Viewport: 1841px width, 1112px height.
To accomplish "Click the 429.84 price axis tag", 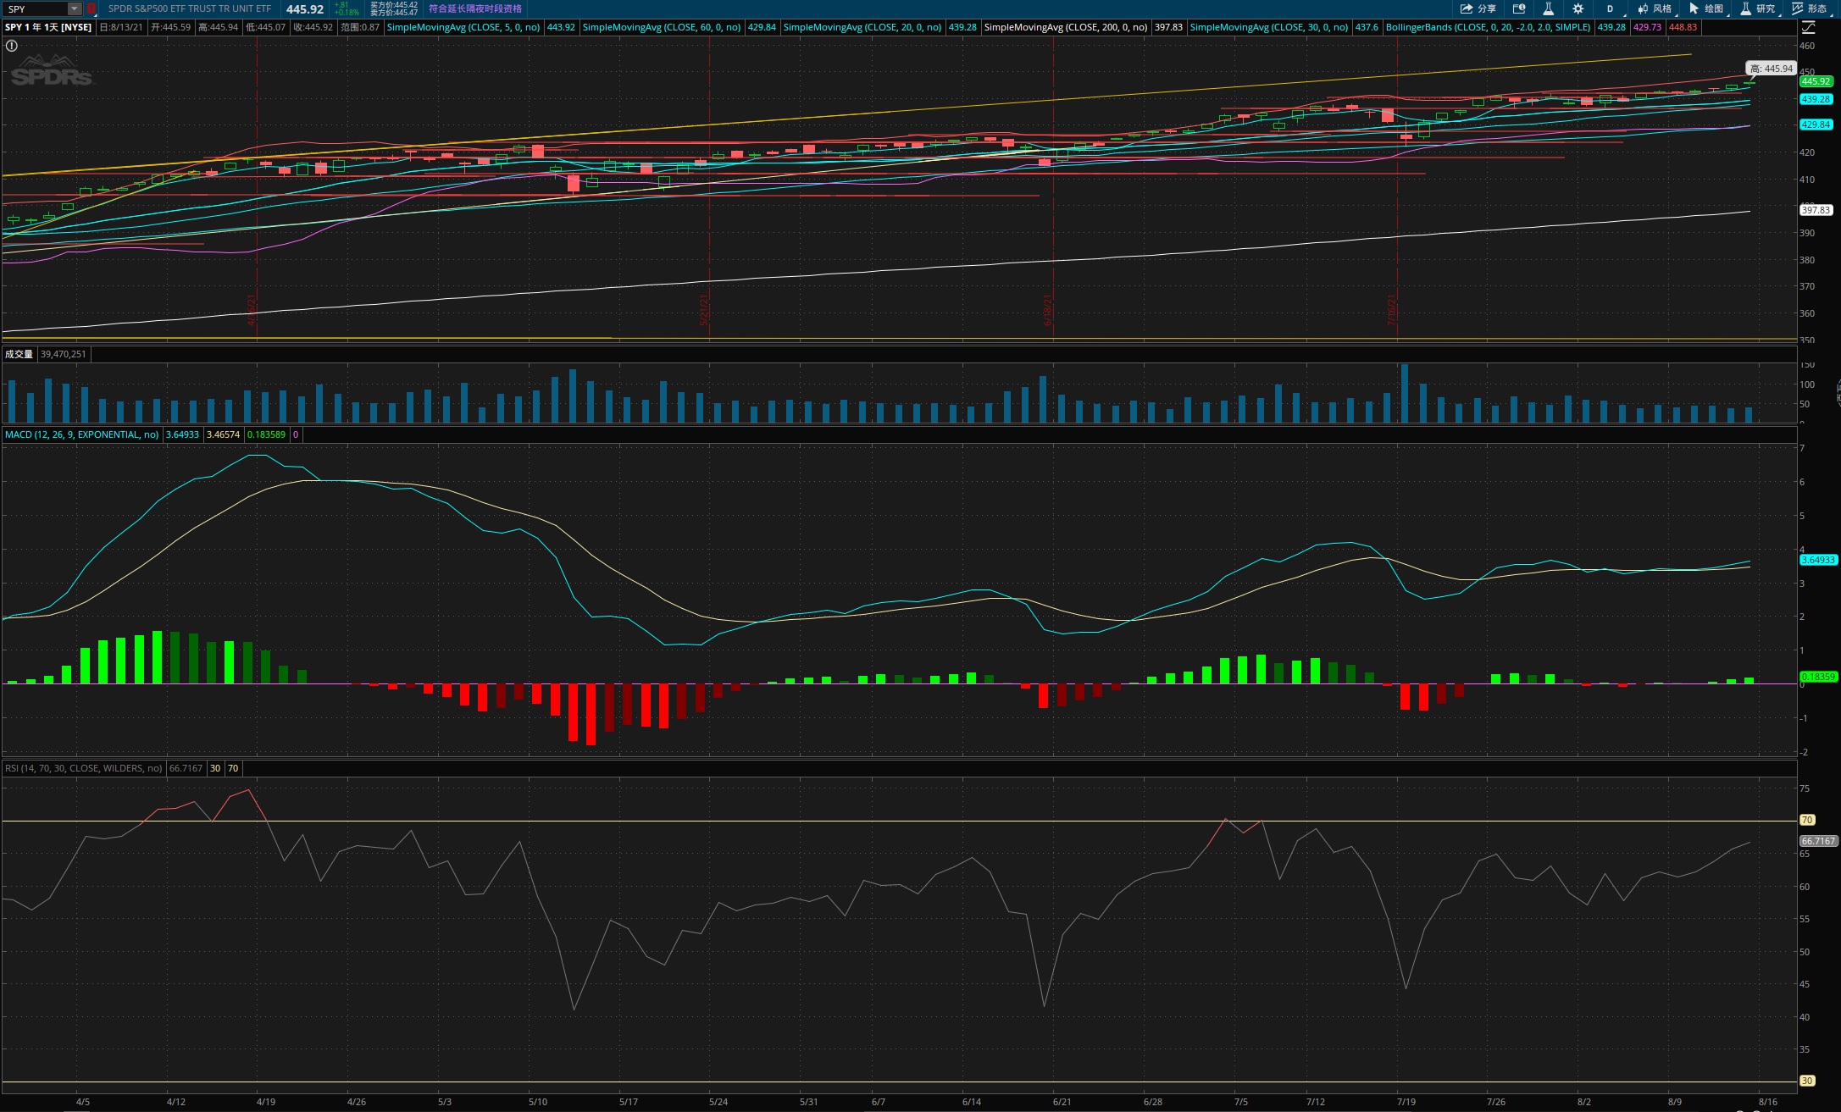I will pos(1816,124).
